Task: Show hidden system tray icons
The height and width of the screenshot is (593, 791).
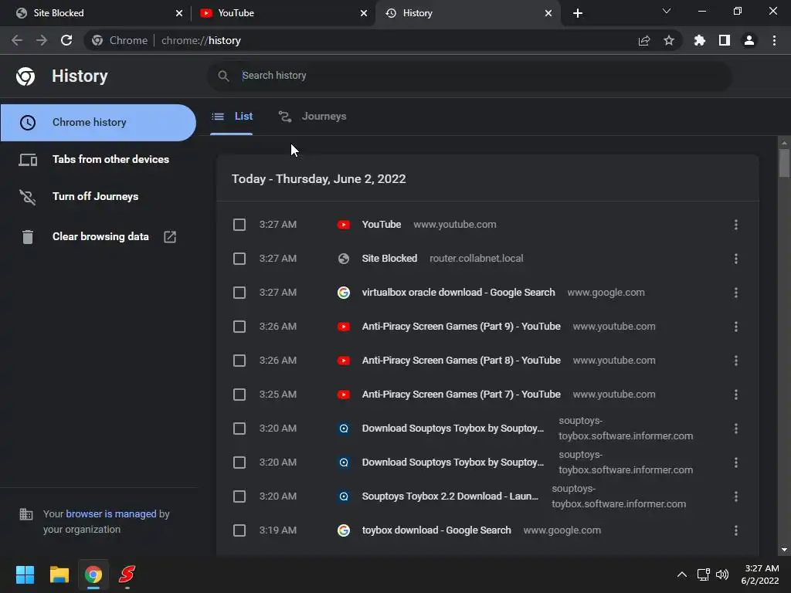Action: pos(682,574)
